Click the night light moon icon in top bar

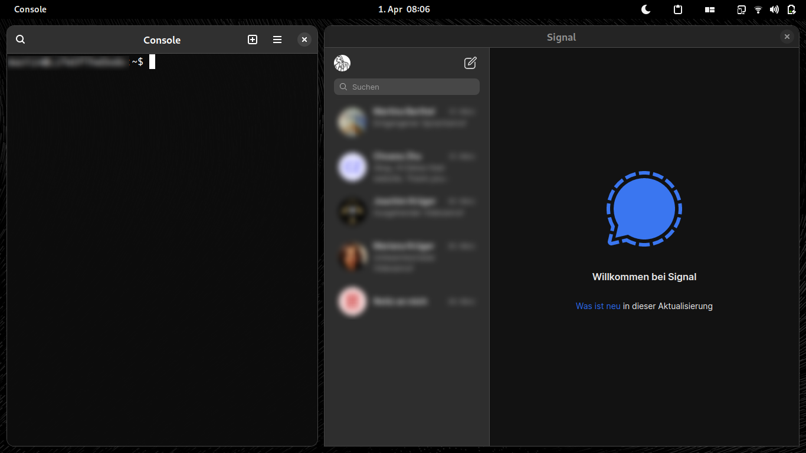[646, 9]
